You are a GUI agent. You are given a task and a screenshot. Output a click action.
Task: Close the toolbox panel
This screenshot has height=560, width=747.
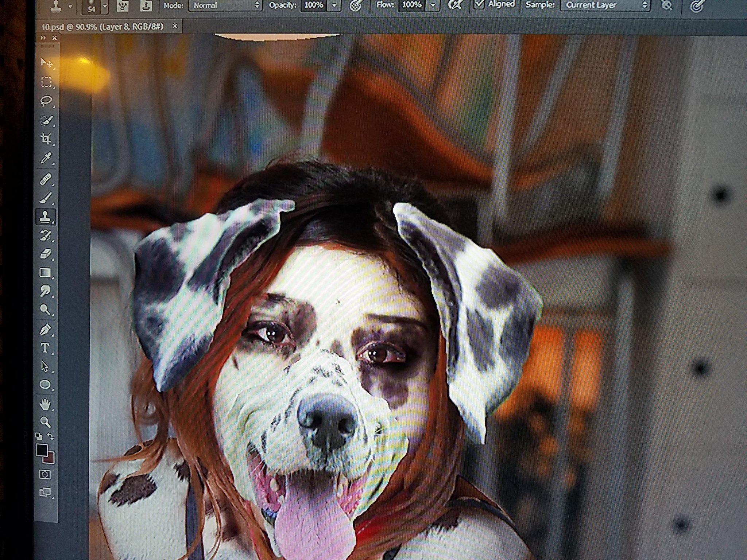(x=55, y=38)
